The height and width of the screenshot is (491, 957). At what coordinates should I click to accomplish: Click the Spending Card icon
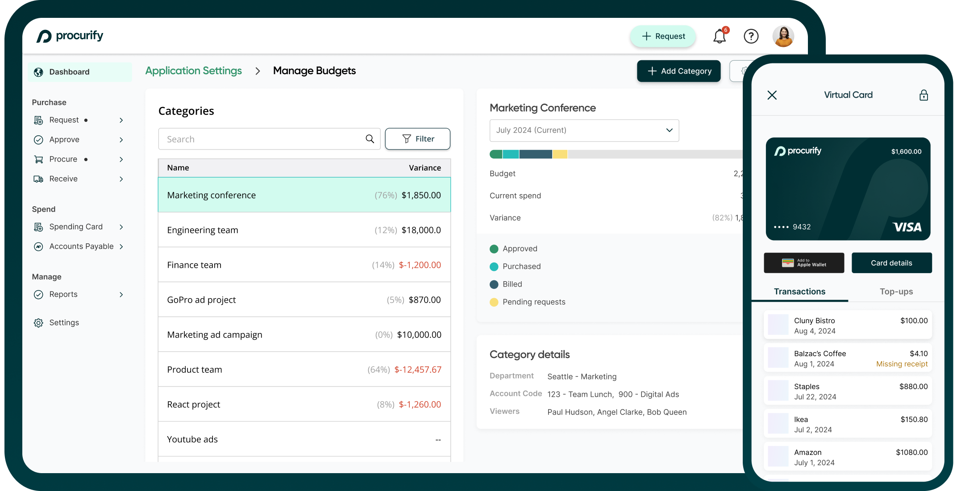pos(39,226)
